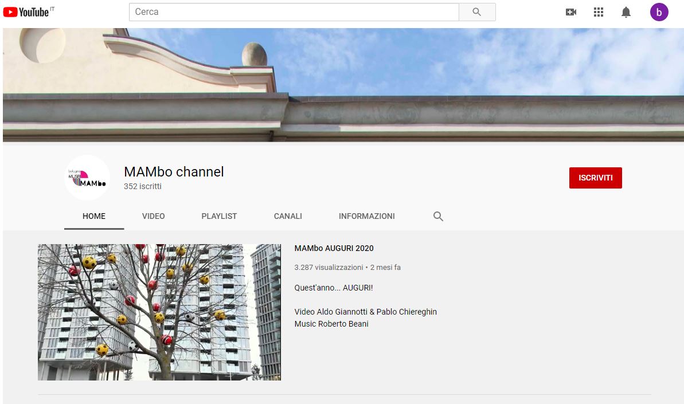
Task: View the INFORMAZIONI tab
Action: coord(366,216)
